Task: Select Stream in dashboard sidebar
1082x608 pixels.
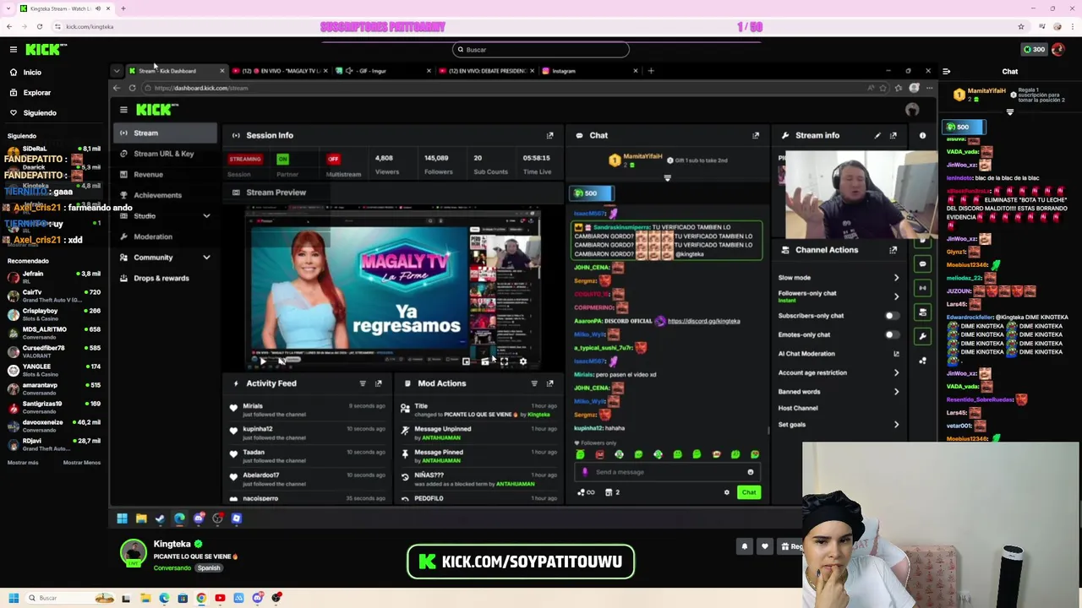Action: pos(166,133)
